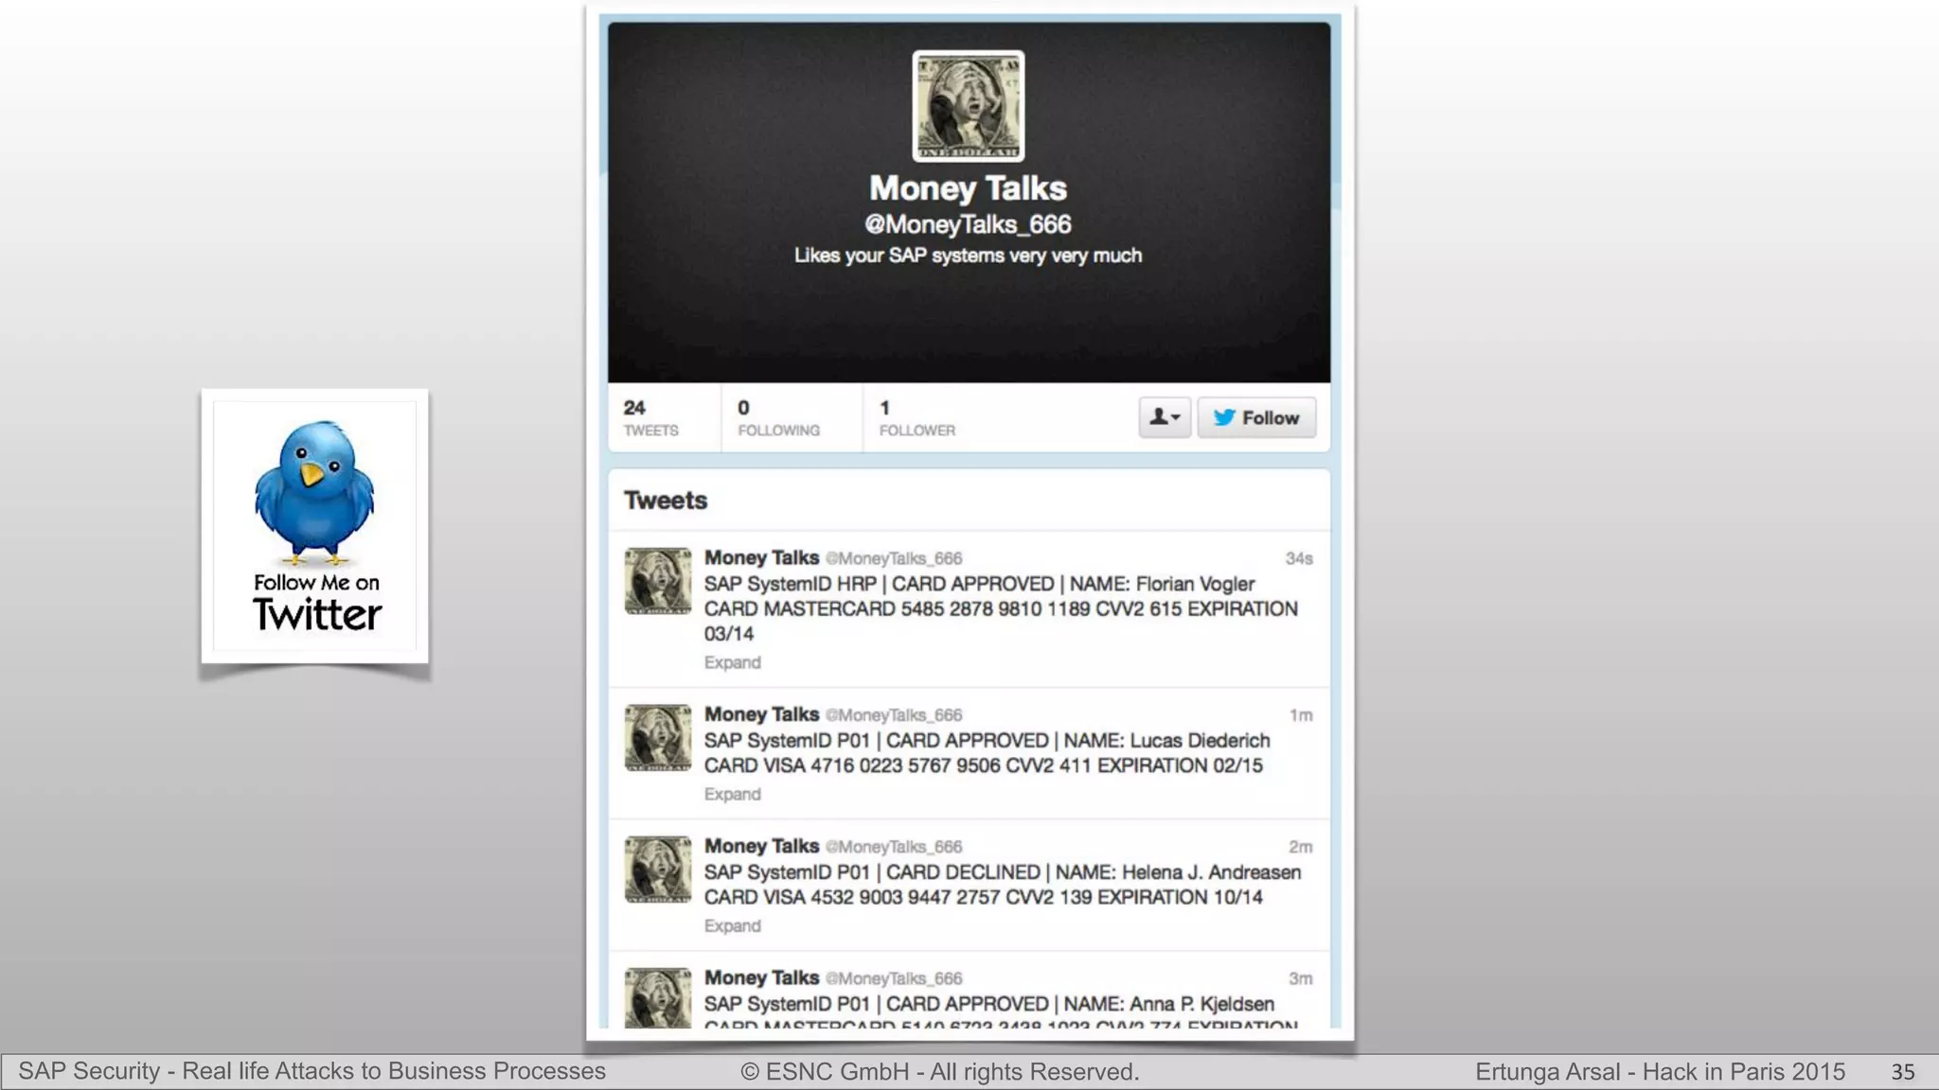Image resolution: width=1939 pixels, height=1090 pixels.
Task: Click avatar of tweet posted 2m ago
Action: pyautogui.click(x=658, y=870)
